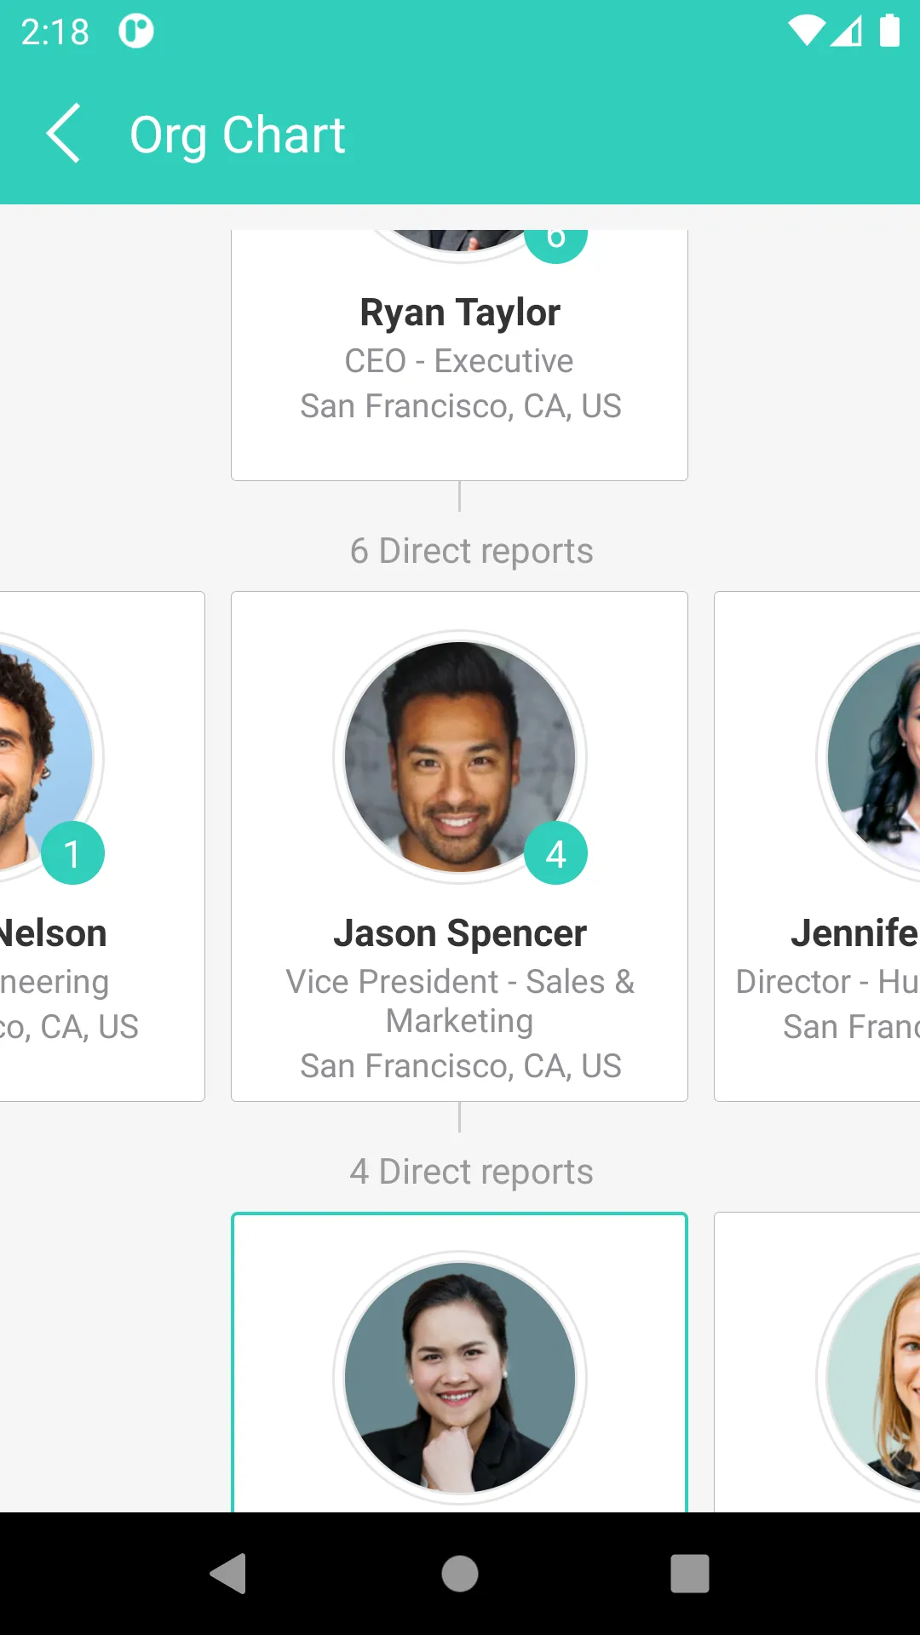Tap Jason Spencer's San Francisco location text
The width and height of the screenshot is (920, 1635).
coord(460,1066)
